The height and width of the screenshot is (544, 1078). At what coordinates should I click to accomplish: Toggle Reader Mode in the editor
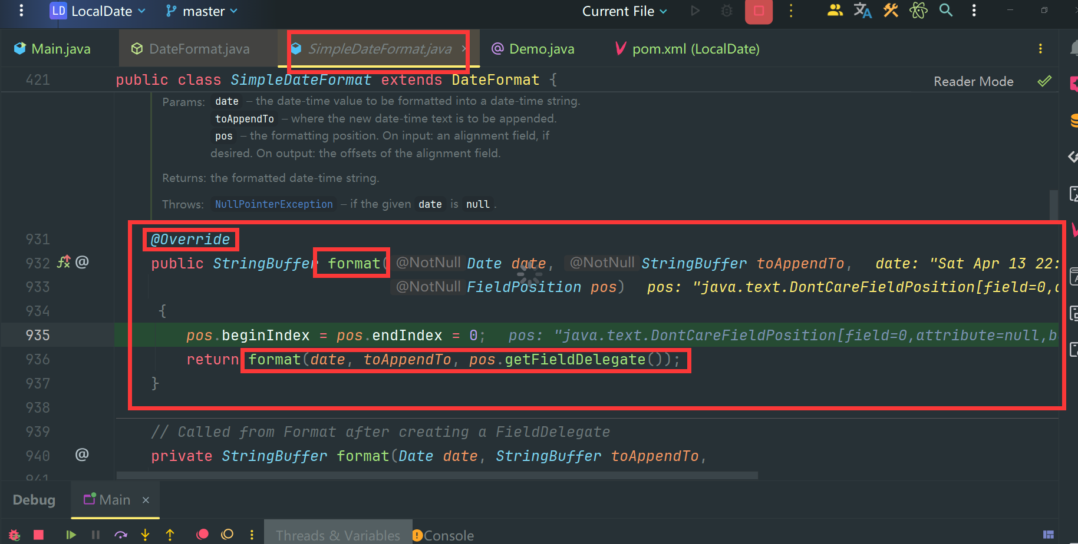pyautogui.click(x=973, y=81)
